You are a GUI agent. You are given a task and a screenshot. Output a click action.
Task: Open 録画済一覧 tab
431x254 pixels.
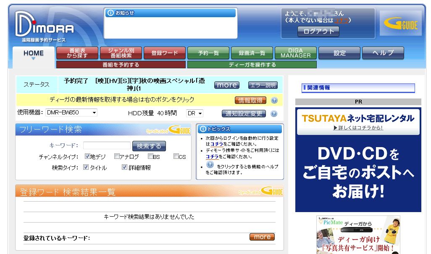click(x=252, y=53)
